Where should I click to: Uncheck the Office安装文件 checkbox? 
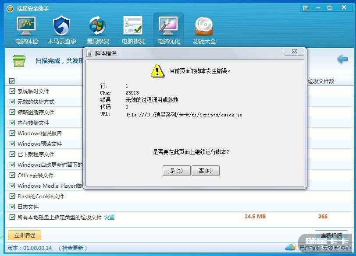pos(12,175)
